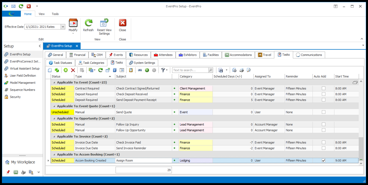The height and width of the screenshot is (185, 368).
Task: Click the large Refresh ribbon icon
Action: click(88, 23)
